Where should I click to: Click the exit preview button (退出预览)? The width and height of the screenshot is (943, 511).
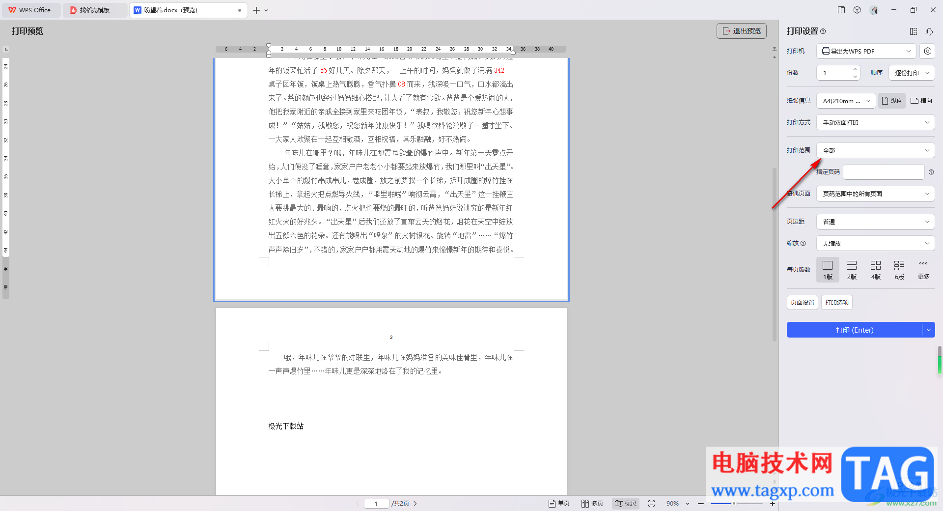click(x=742, y=31)
